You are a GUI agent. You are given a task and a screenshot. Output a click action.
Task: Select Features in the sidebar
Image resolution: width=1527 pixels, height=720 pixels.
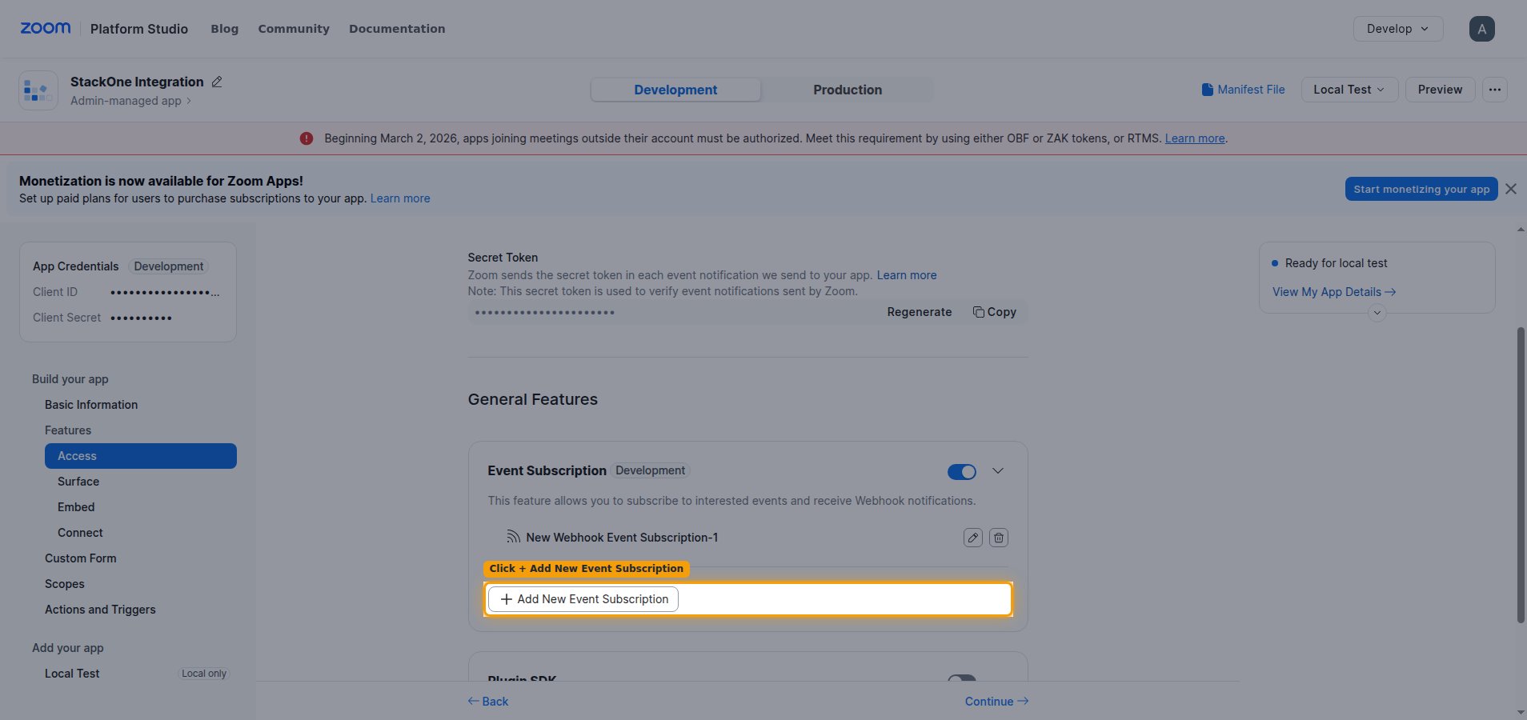[68, 430]
